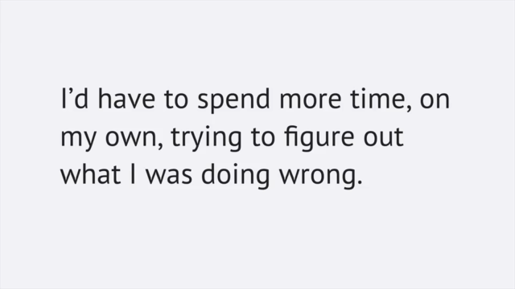Click the word "doing" in the third line
The height and width of the screenshot is (289, 515).
235,176
